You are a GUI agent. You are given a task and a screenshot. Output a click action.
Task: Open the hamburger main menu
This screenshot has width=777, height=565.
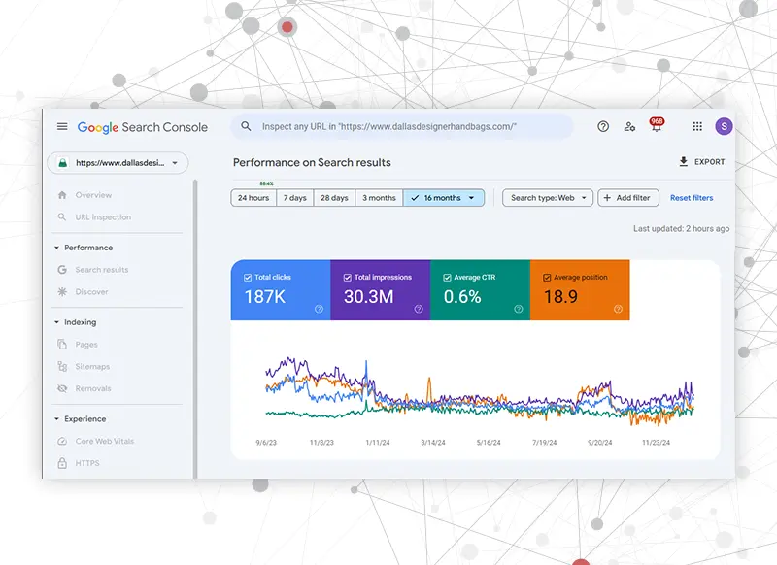62,127
